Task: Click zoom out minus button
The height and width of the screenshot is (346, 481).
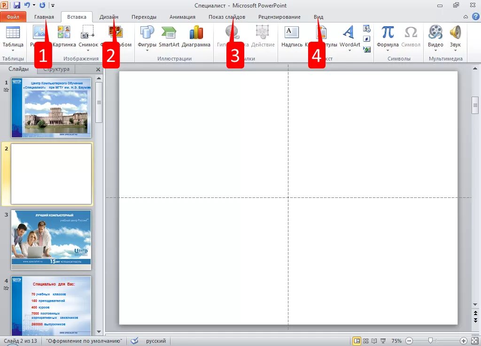Action: click(409, 340)
